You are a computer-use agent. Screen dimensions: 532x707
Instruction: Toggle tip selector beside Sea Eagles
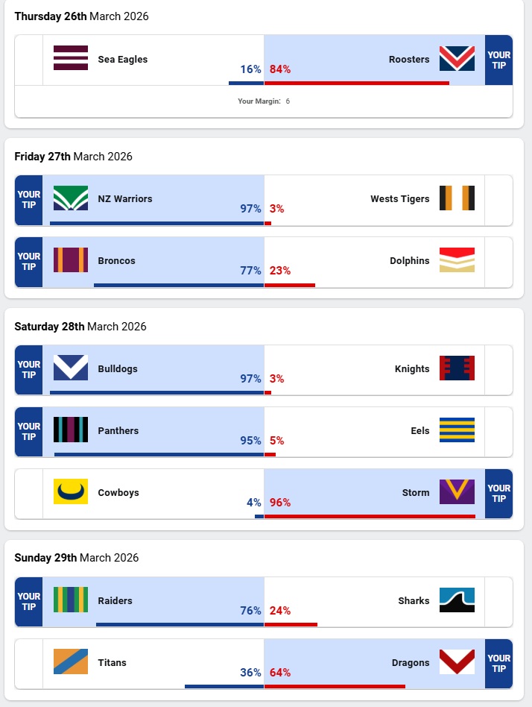tap(28, 60)
